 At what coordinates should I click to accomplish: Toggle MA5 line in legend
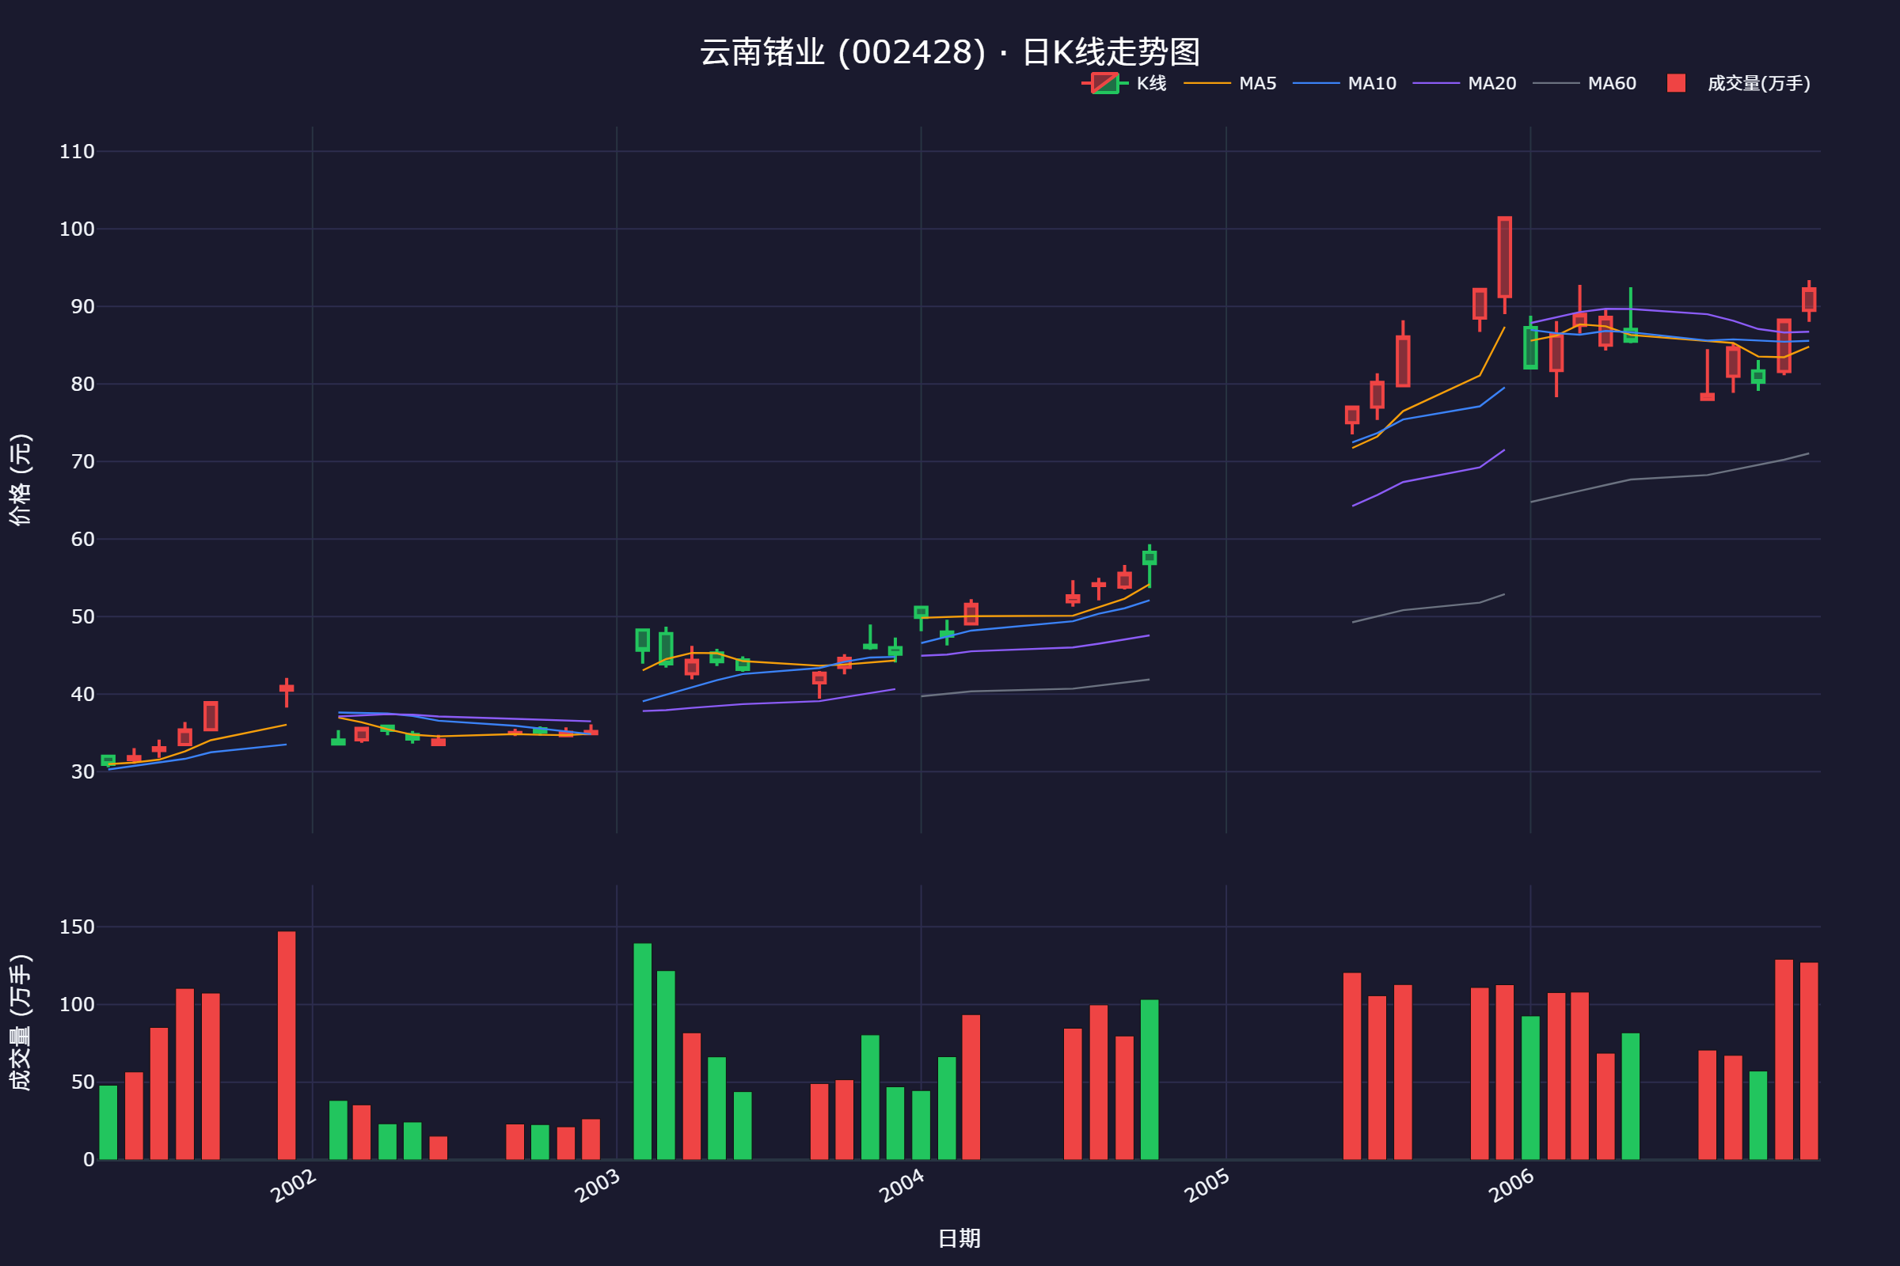[1230, 83]
